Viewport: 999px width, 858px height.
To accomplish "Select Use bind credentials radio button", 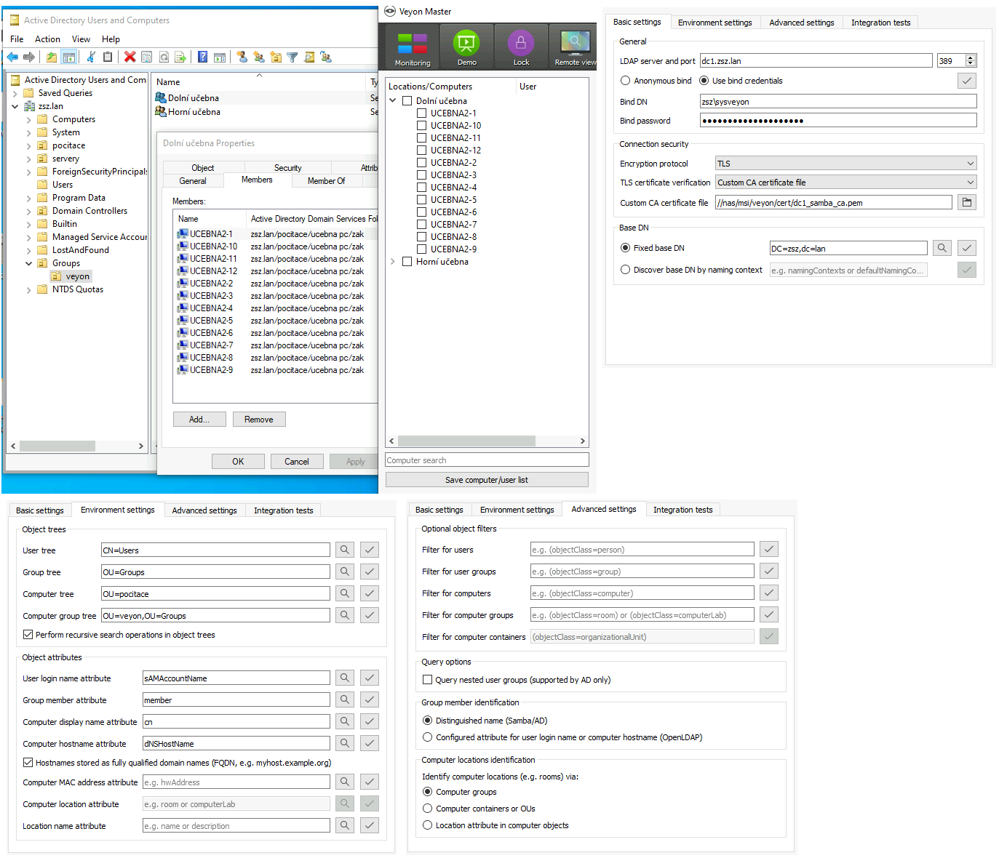I will click(x=704, y=81).
